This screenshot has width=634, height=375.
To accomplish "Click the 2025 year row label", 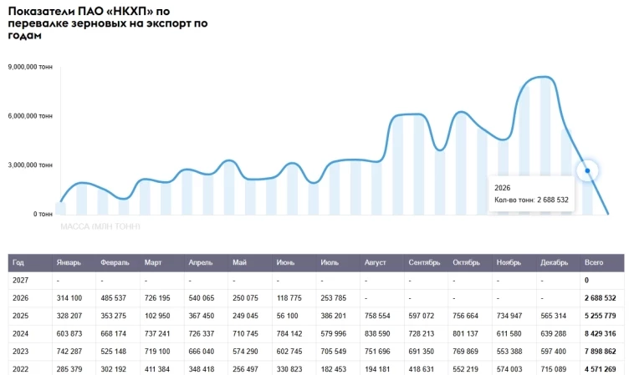I will [20, 316].
